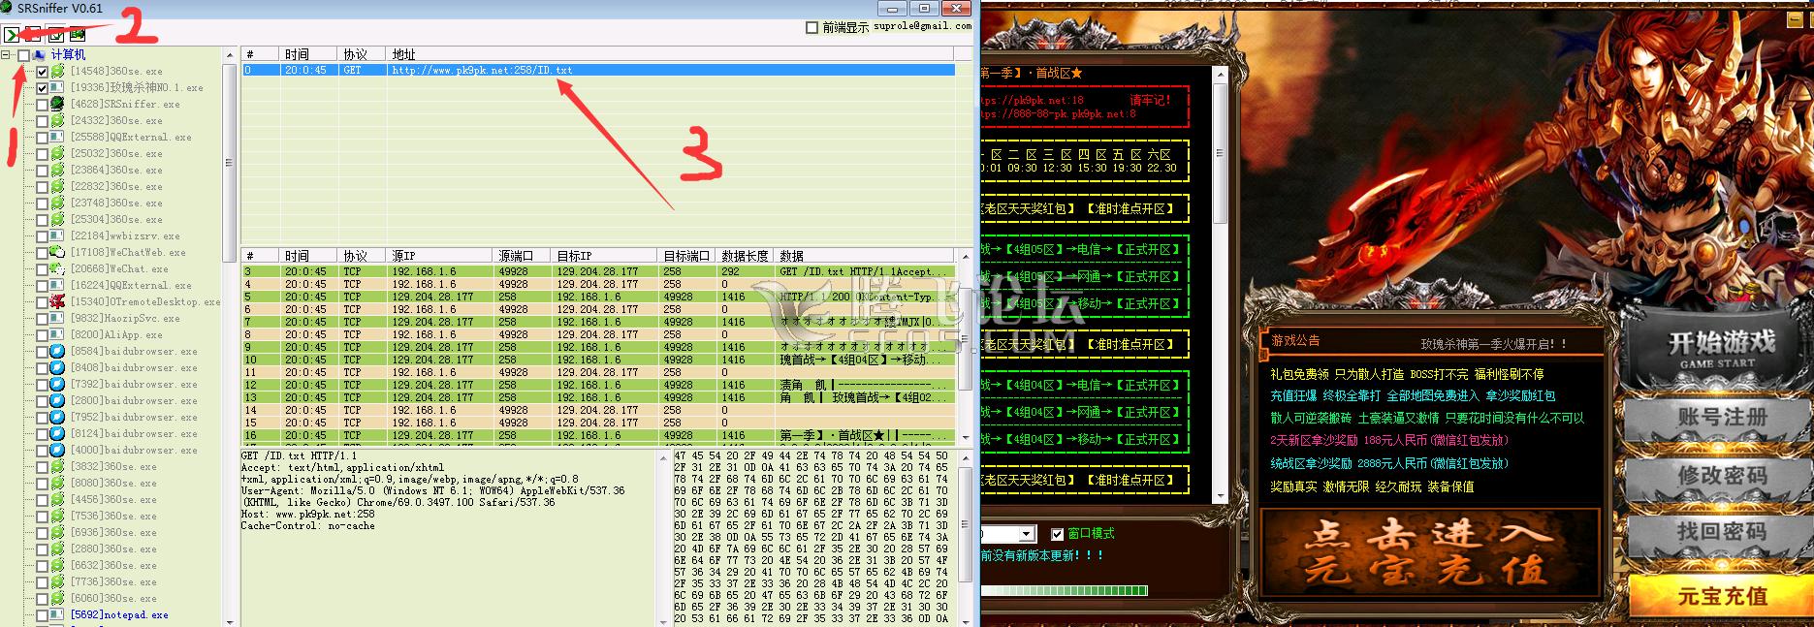
Task: Click the icon of [7392]baidubrowser.exe
Action: (x=57, y=384)
